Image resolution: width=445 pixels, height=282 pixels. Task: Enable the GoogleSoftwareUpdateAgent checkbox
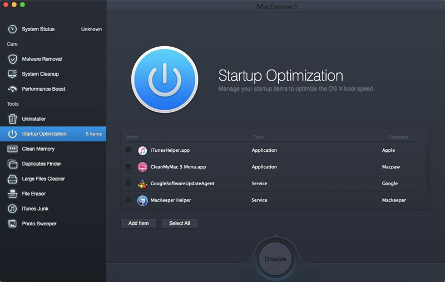pos(128,184)
